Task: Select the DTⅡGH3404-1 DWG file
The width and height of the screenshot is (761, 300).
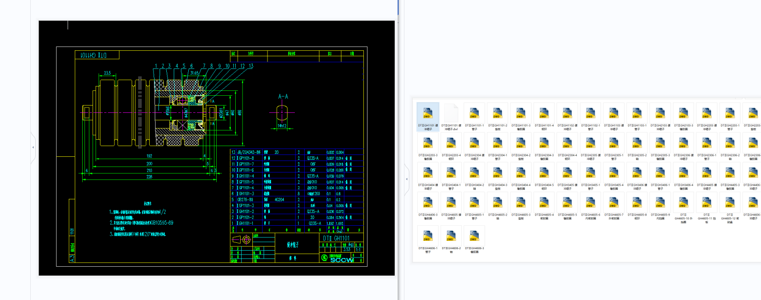Action: (x=451, y=176)
